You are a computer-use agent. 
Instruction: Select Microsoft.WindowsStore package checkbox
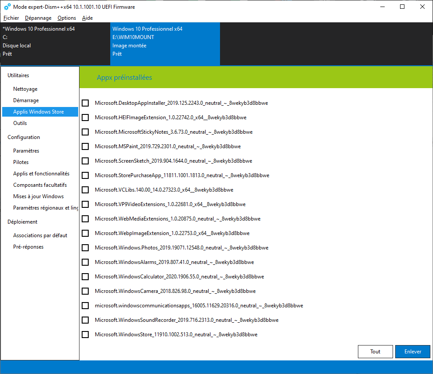click(x=85, y=335)
